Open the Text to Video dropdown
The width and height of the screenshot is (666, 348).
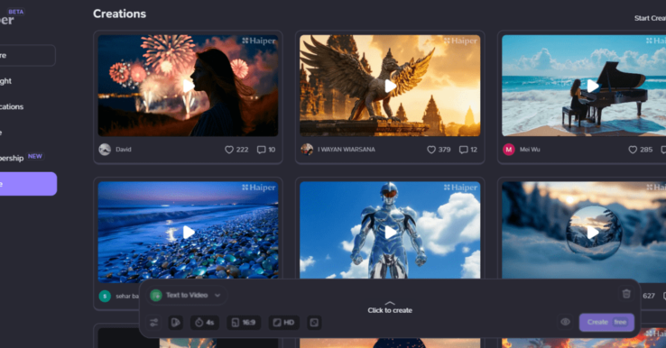187,295
